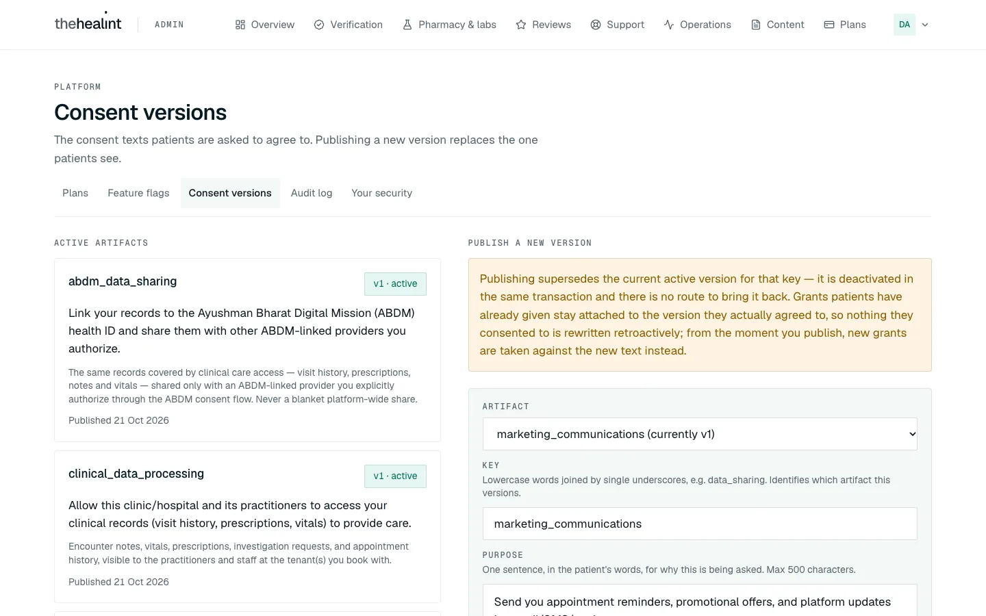Image resolution: width=986 pixels, height=616 pixels.
Task: Click the PUBLISH A NEW VERSION label
Action: tap(530, 243)
